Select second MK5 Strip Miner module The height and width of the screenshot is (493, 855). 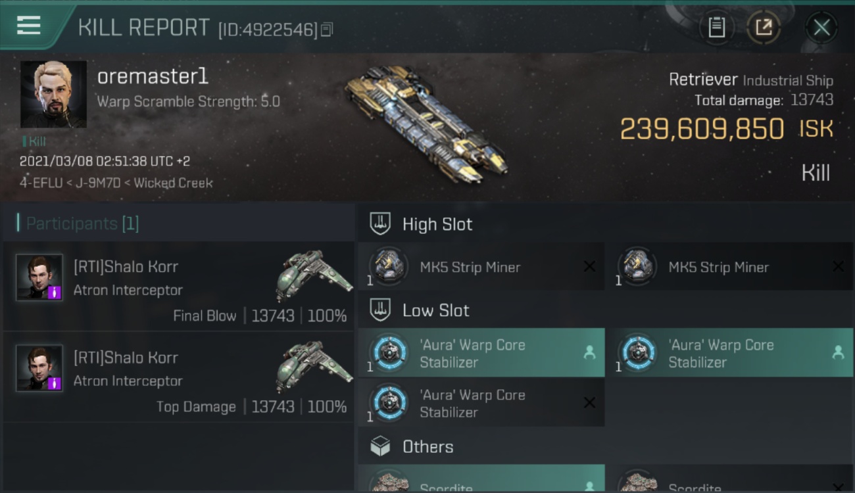[x=729, y=267]
